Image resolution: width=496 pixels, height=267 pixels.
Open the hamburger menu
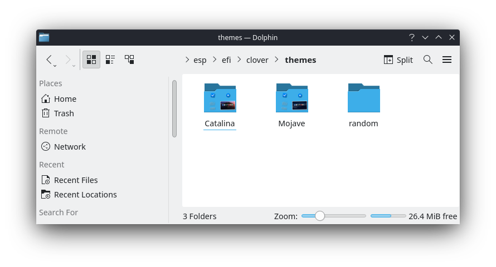446,60
